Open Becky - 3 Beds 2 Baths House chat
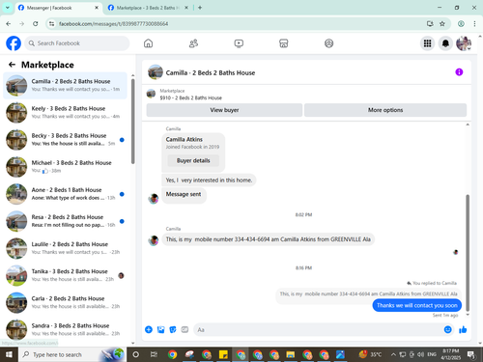483x362 pixels. 66,139
